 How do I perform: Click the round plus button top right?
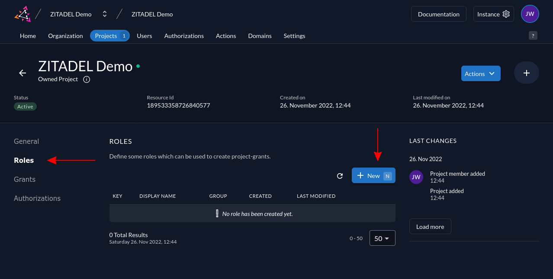[x=526, y=73]
